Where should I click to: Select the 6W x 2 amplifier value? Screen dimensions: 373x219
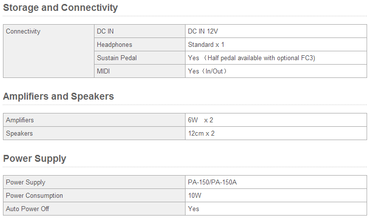point(200,120)
